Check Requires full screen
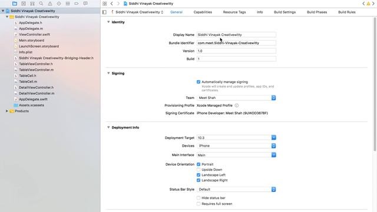Image resolution: width=377 pixels, height=212 pixels. 199,204
